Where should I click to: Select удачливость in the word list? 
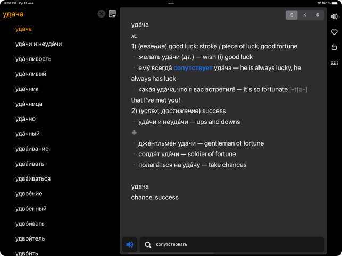[33, 59]
